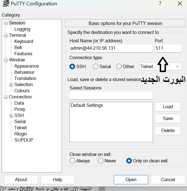
Task: Expand the Selection tree node
Action: 11,85
